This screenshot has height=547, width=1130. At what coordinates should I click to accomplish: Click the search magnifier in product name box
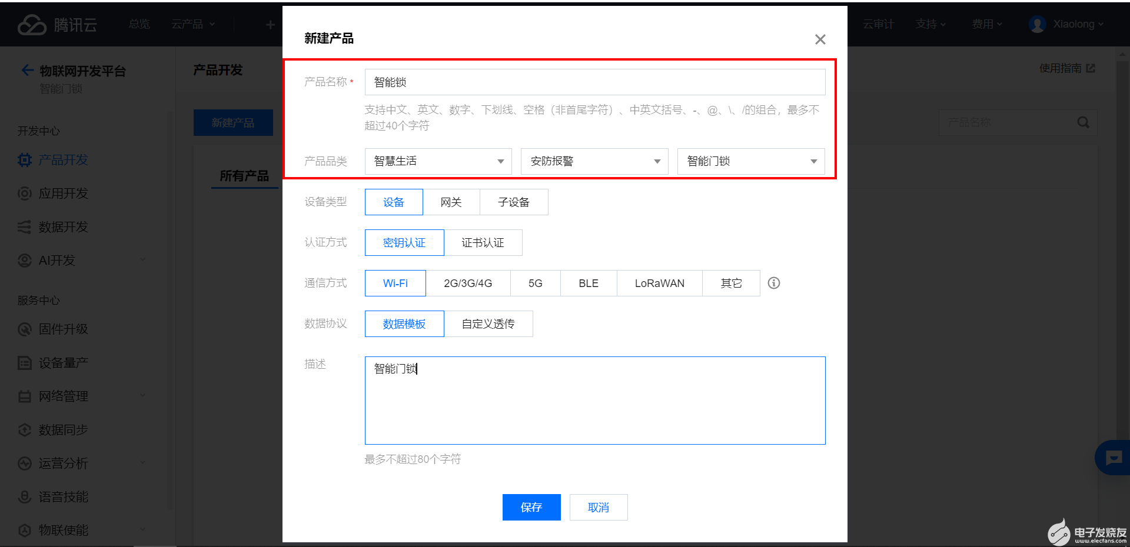(x=1083, y=122)
